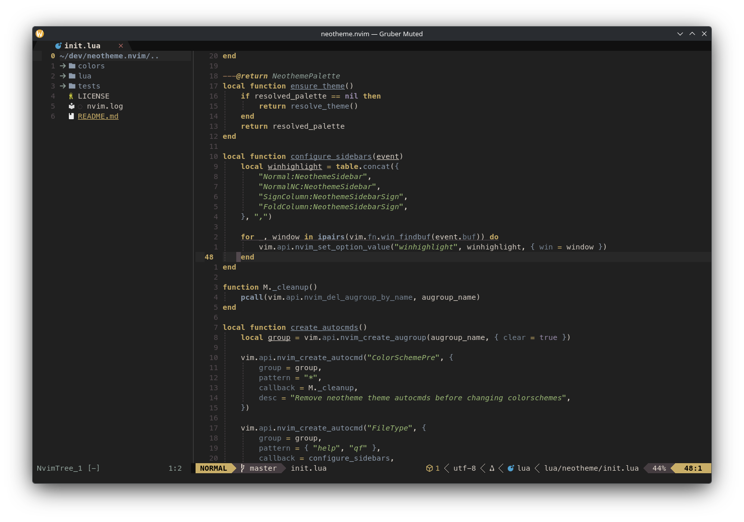Click the 48:1 cursor position indicator
The image size is (744, 522).
click(x=693, y=468)
